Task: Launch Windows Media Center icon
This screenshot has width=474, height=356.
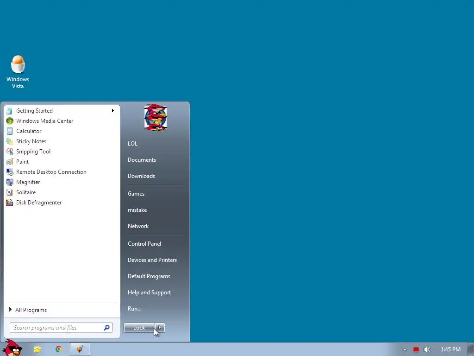Action: click(9, 121)
